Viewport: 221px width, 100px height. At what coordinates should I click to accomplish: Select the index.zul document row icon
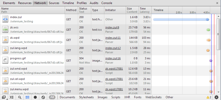point(5,19)
